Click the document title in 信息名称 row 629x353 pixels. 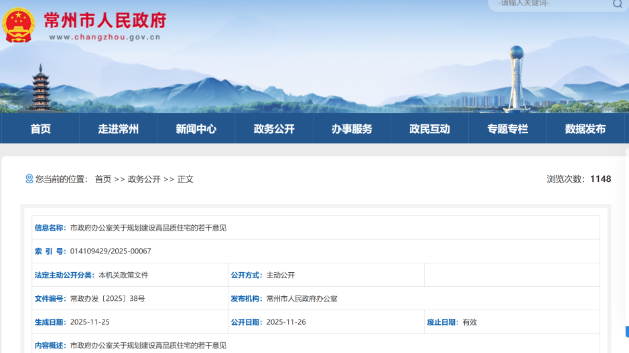coord(148,228)
